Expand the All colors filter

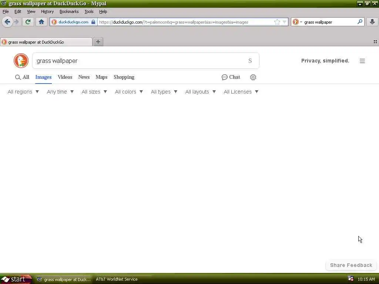[x=129, y=92]
